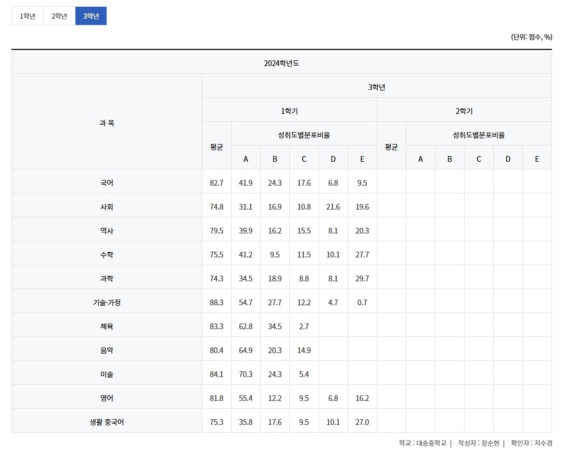This screenshot has height=454, width=564.
Task: Click the 영어 subject row label
Action: coord(107,398)
